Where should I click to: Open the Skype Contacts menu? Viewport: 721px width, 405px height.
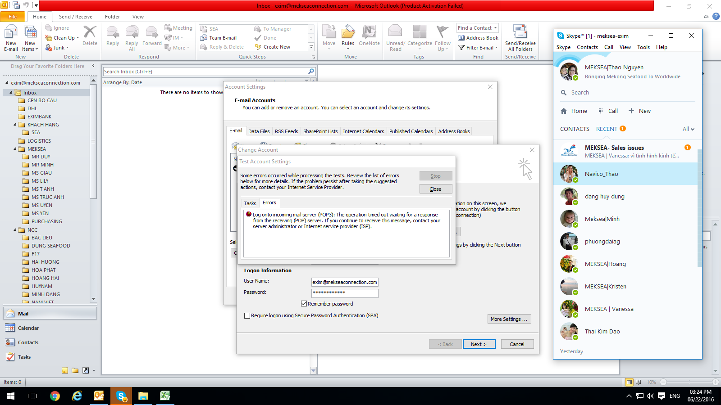(587, 47)
